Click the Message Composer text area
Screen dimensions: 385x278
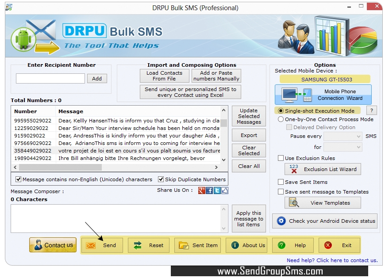click(116, 218)
